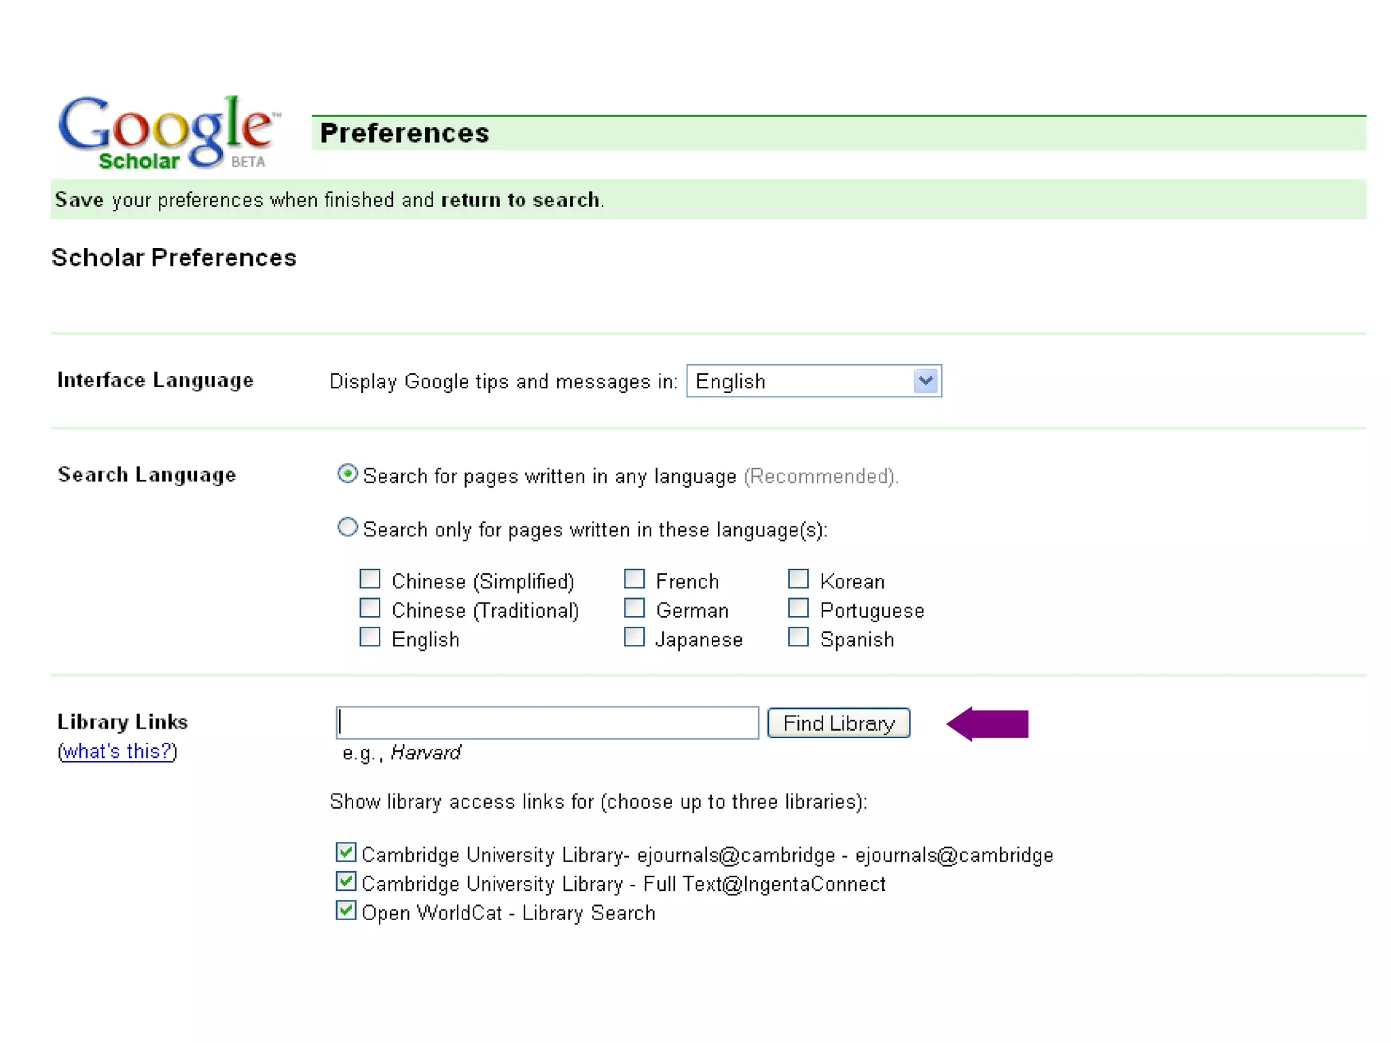Screen dimensions: 1391x1043
Task: Enable Korean search language
Action: [x=798, y=579]
